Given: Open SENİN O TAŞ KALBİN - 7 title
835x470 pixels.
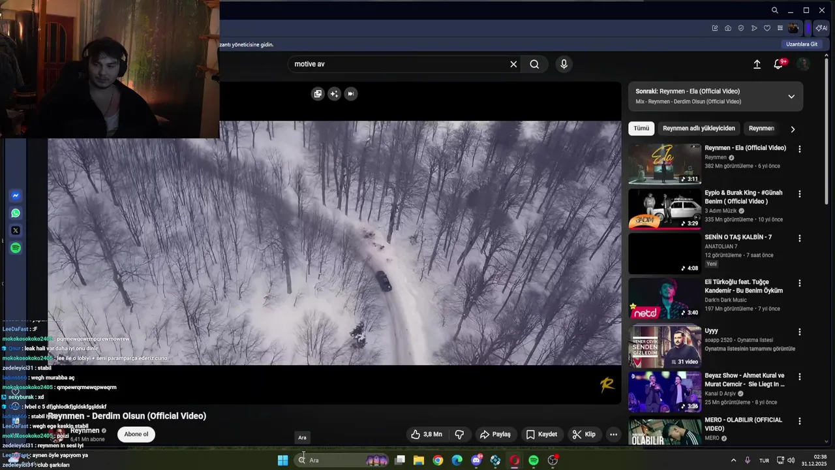Looking at the screenshot, I should (x=738, y=237).
